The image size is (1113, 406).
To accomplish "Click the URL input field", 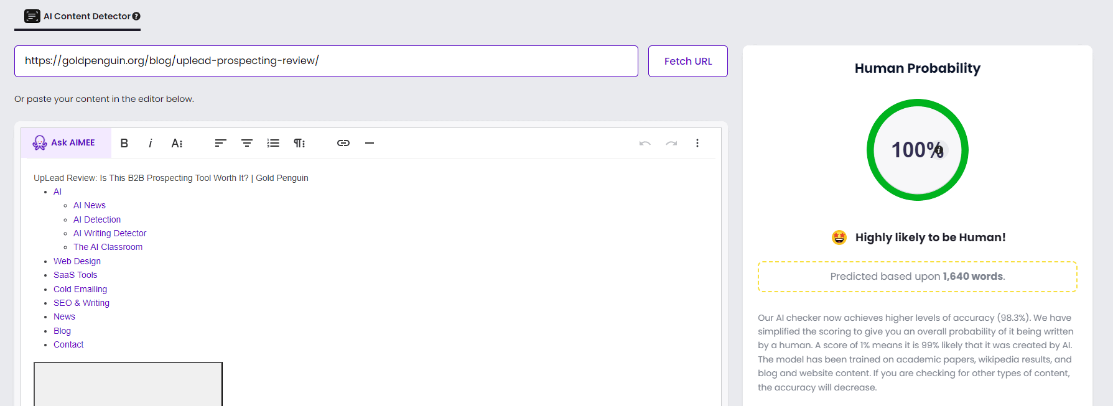I will point(326,61).
